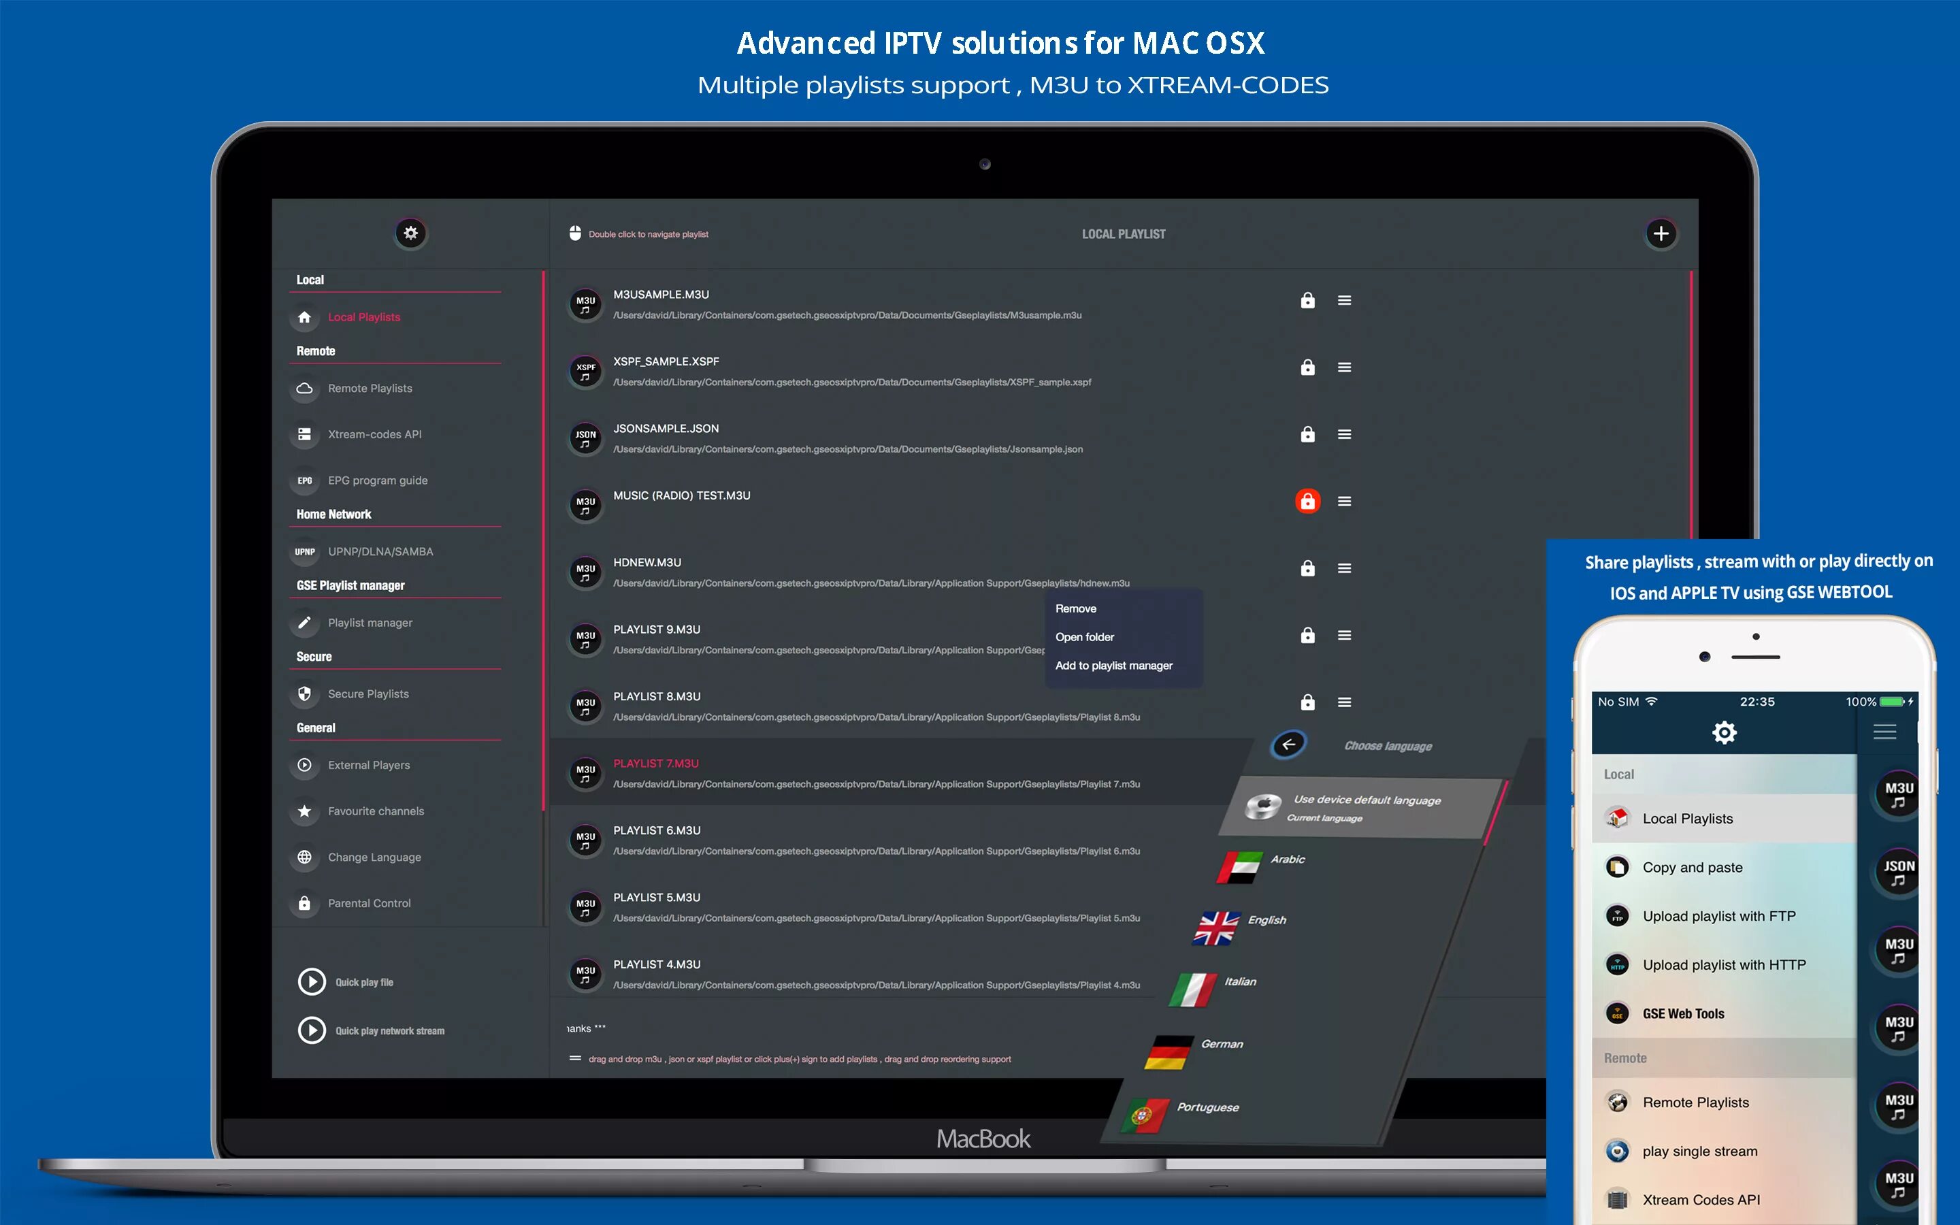Click the JSON icon for JSONSAMPLE.JSON

tap(583, 435)
